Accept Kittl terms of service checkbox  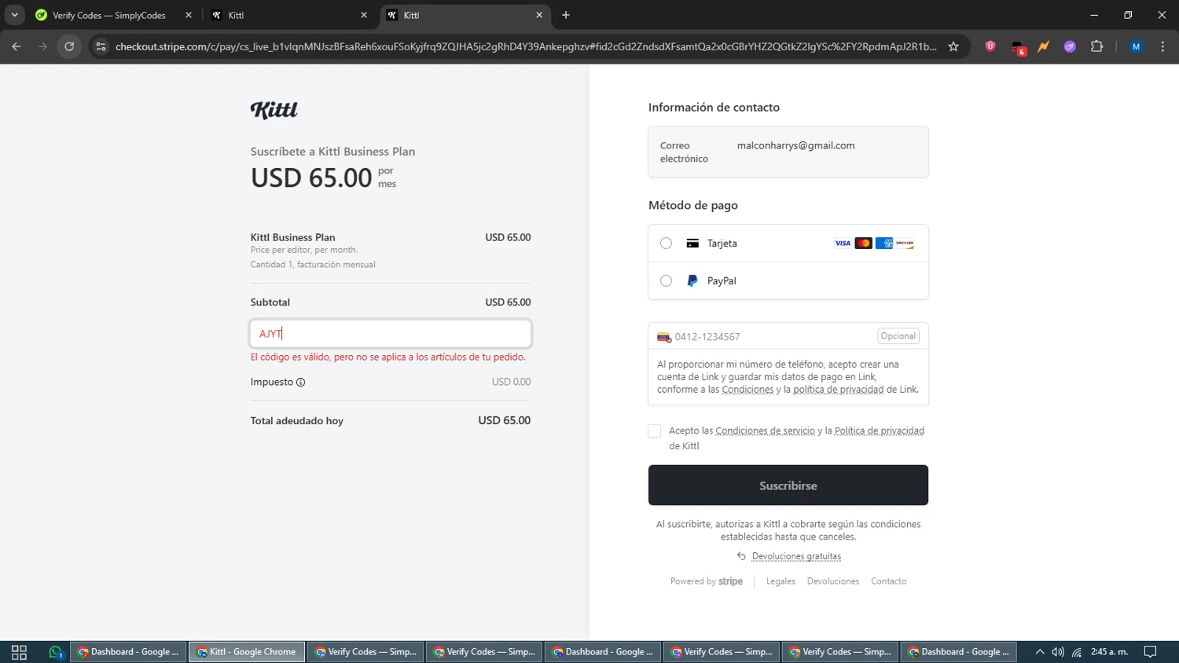tap(655, 430)
